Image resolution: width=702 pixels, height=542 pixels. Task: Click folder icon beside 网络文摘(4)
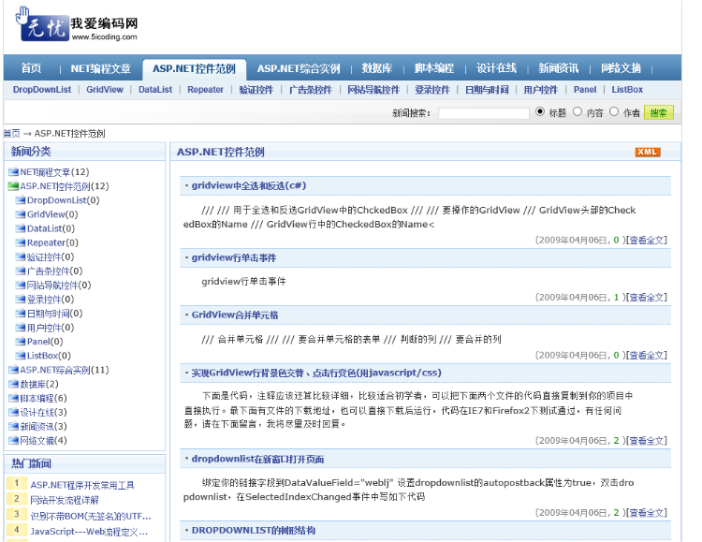(x=13, y=440)
